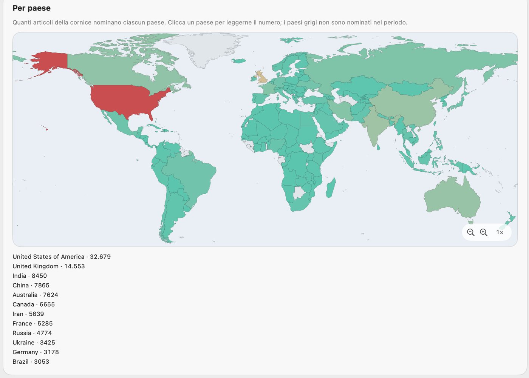Select Australia on the map
Viewport: 529px width, 378px height.
pos(452,198)
